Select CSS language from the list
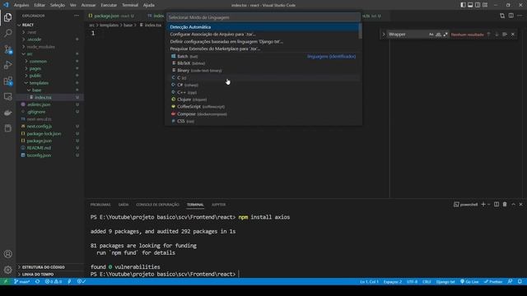The image size is (527, 296). 262,121
